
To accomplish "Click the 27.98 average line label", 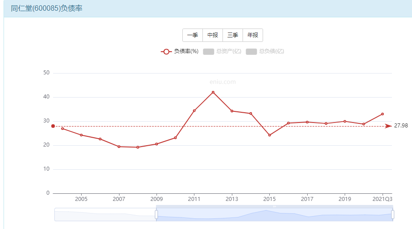I will (401, 126).
